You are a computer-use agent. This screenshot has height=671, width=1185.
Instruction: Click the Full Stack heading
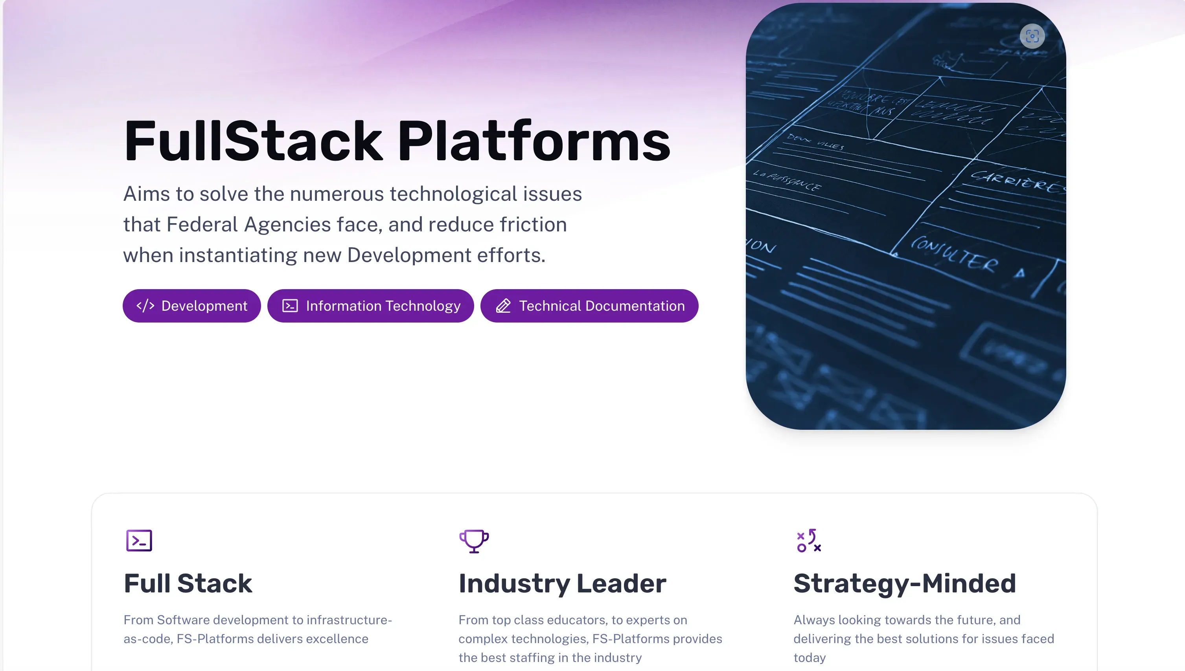pos(188,583)
